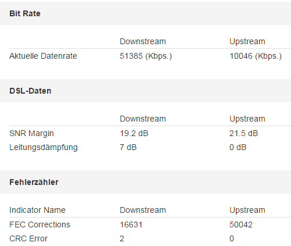This screenshot has width=291, height=246.
Task: Click Downstream header in Bit Rate table
Action: tap(143, 41)
